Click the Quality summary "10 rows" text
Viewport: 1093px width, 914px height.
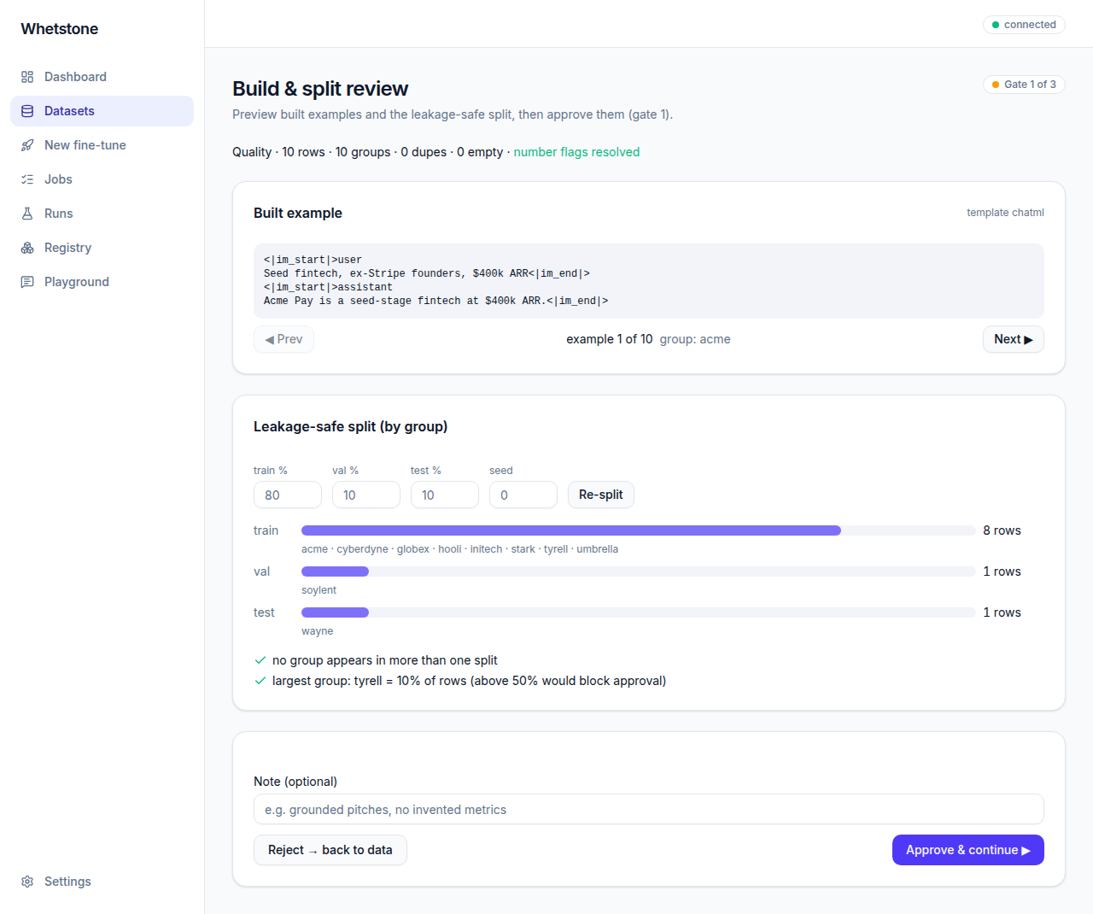pos(303,152)
